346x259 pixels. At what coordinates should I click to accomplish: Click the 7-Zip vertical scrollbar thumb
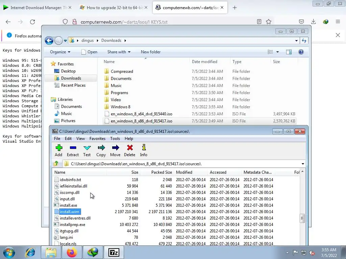click(302, 218)
